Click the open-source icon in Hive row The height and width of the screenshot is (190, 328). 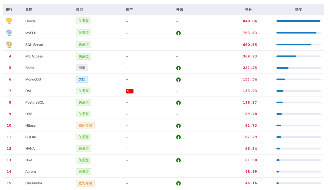pyautogui.click(x=178, y=160)
